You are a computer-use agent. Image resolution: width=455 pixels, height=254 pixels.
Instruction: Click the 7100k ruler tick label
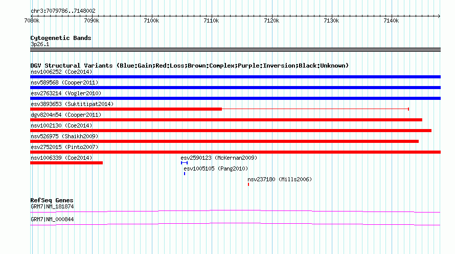tap(151, 20)
